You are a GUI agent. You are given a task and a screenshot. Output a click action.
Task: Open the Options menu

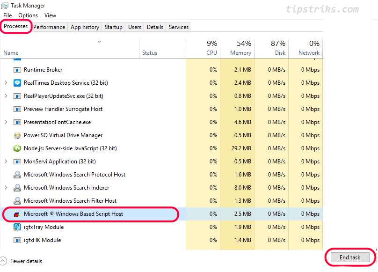coord(28,15)
